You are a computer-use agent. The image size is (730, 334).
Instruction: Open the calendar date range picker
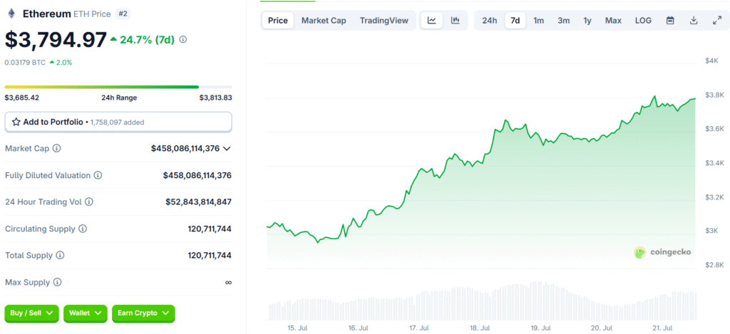(x=670, y=21)
